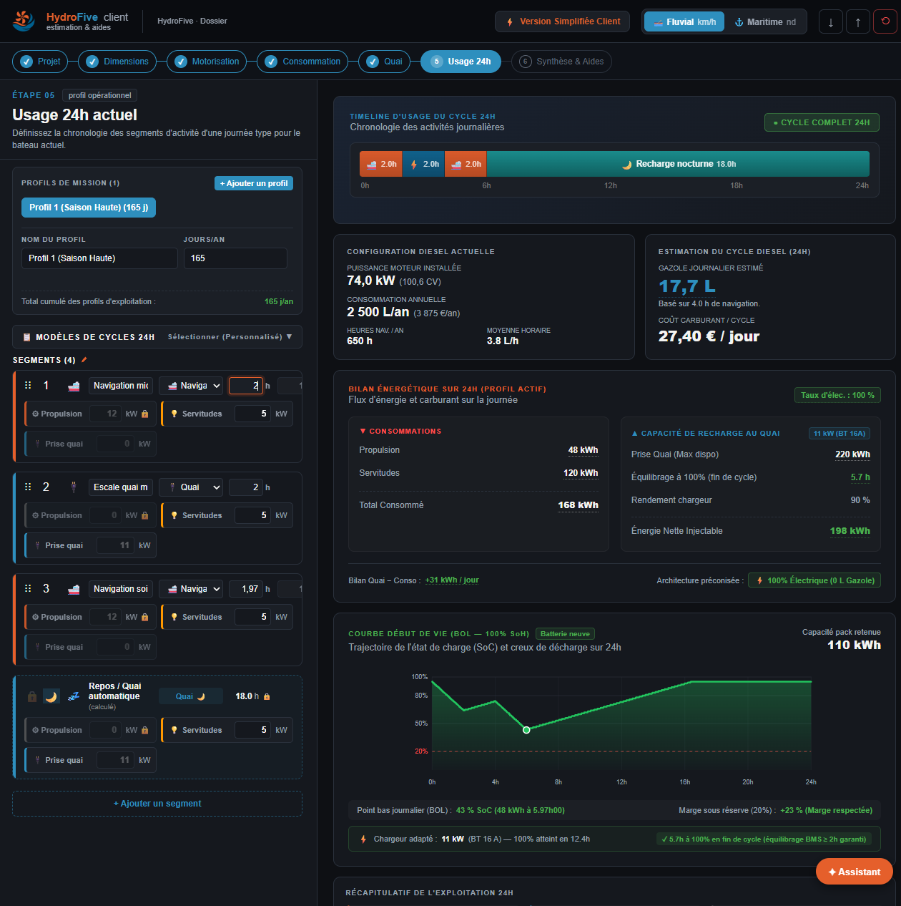Click the lock icon beside the 18.0 h duration
This screenshot has width=901, height=906.
click(267, 696)
